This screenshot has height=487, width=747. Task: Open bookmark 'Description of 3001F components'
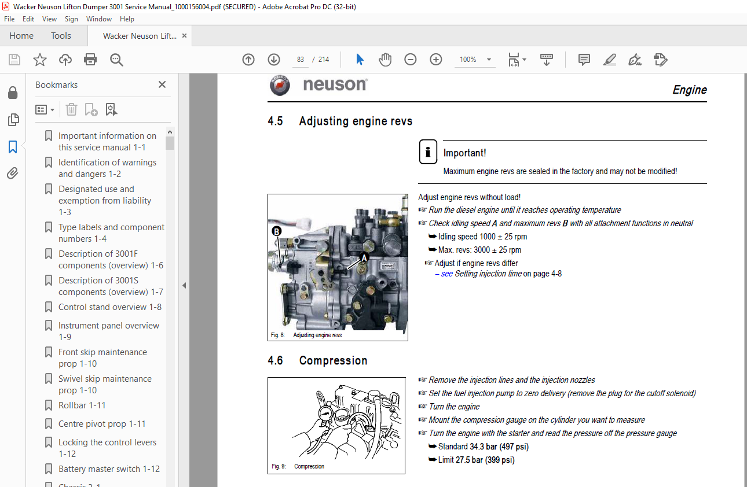[x=111, y=260]
